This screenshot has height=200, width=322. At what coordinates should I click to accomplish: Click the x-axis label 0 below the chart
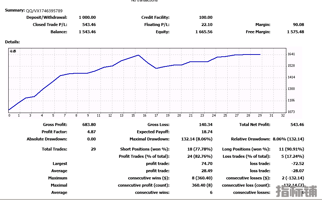[9, 116]
